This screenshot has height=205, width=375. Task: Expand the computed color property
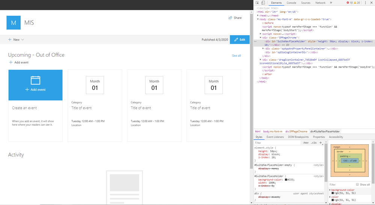point(330,197)
